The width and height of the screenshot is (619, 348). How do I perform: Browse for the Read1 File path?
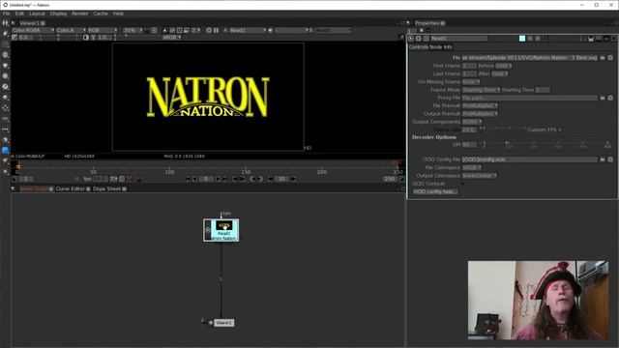tap(603, 58)
